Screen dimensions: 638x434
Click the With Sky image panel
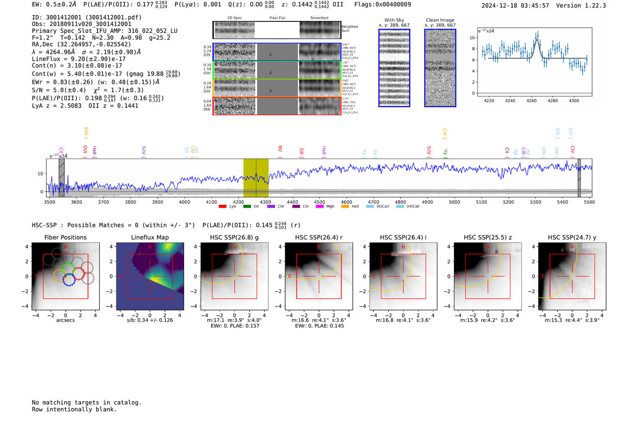click(x=394, y=68)
